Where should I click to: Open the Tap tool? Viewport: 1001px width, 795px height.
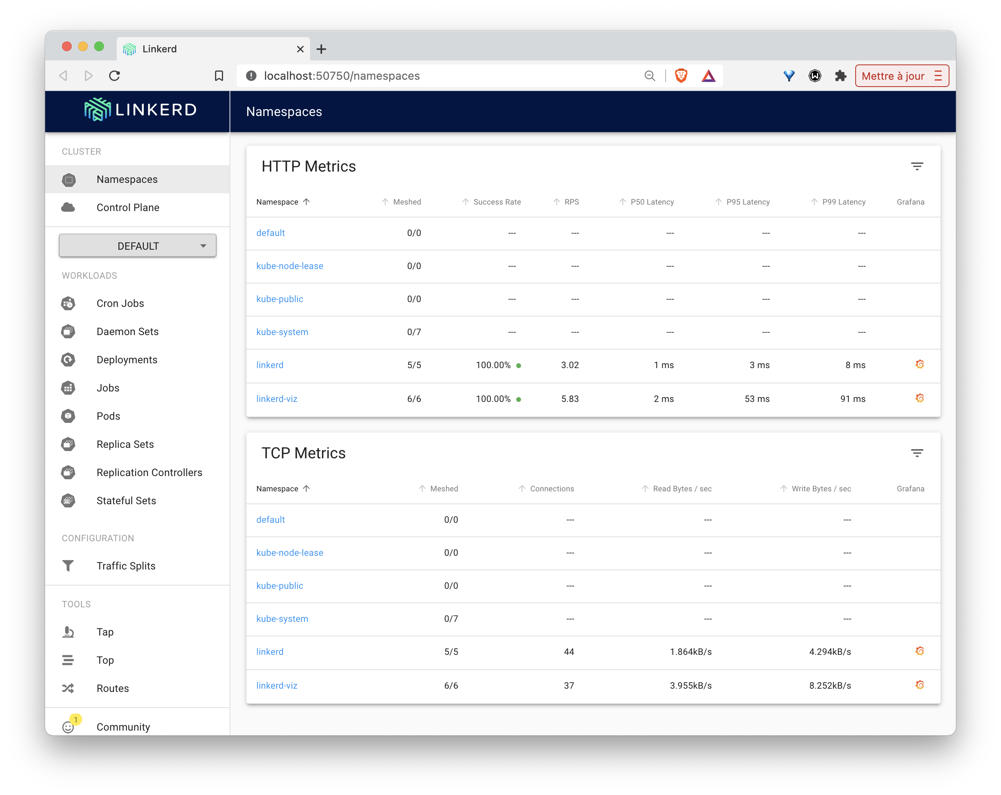(137, 632)
